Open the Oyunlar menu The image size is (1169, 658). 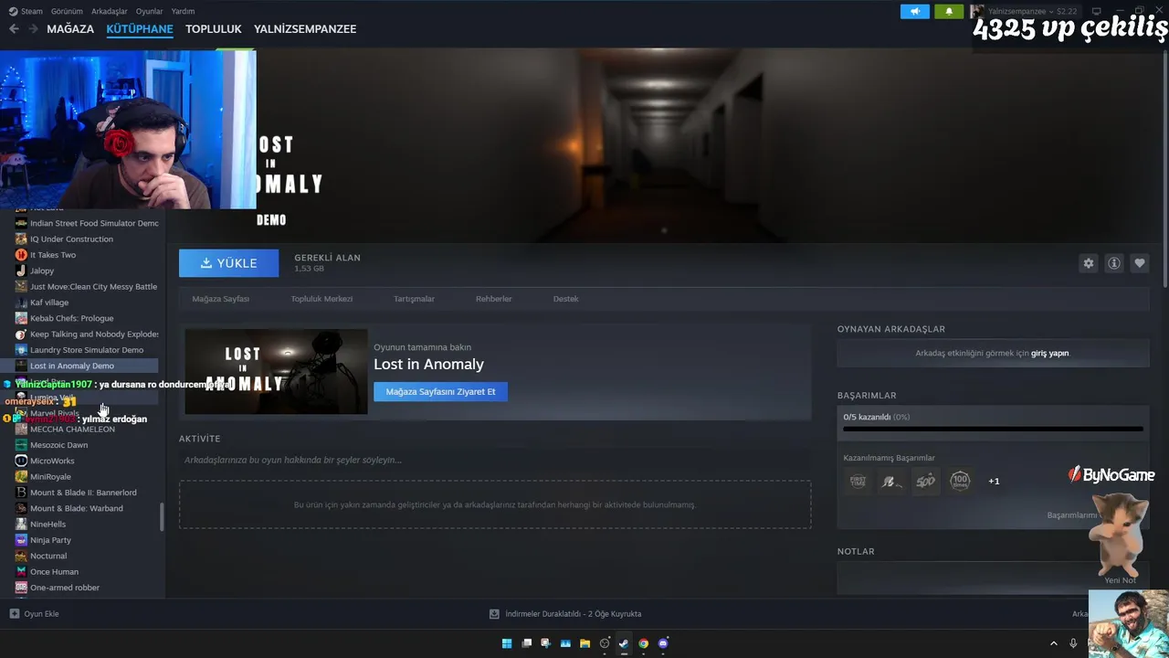coord(150,11)
